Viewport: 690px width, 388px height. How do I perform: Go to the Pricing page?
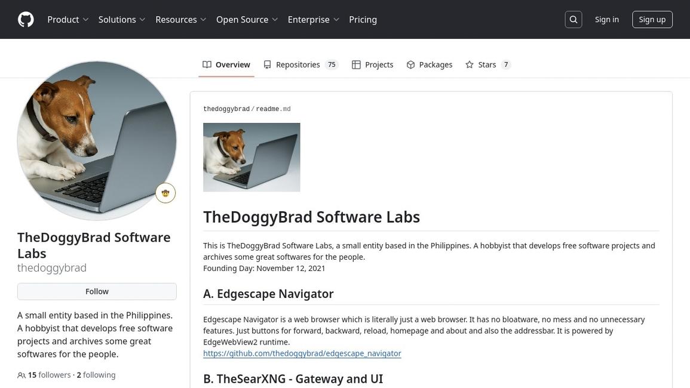[x=363, y=19]
